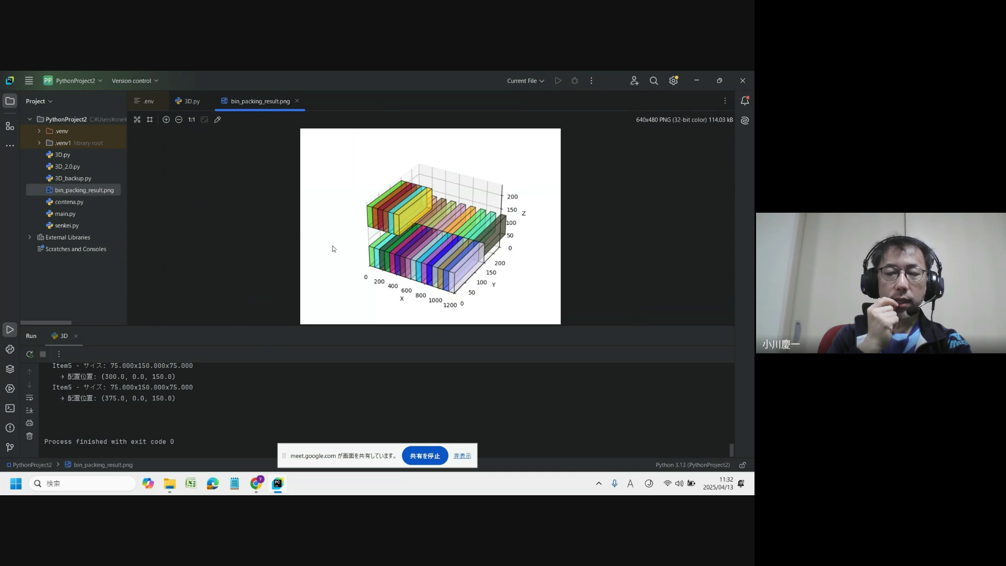Expand External Libraries node

[30, 237]
